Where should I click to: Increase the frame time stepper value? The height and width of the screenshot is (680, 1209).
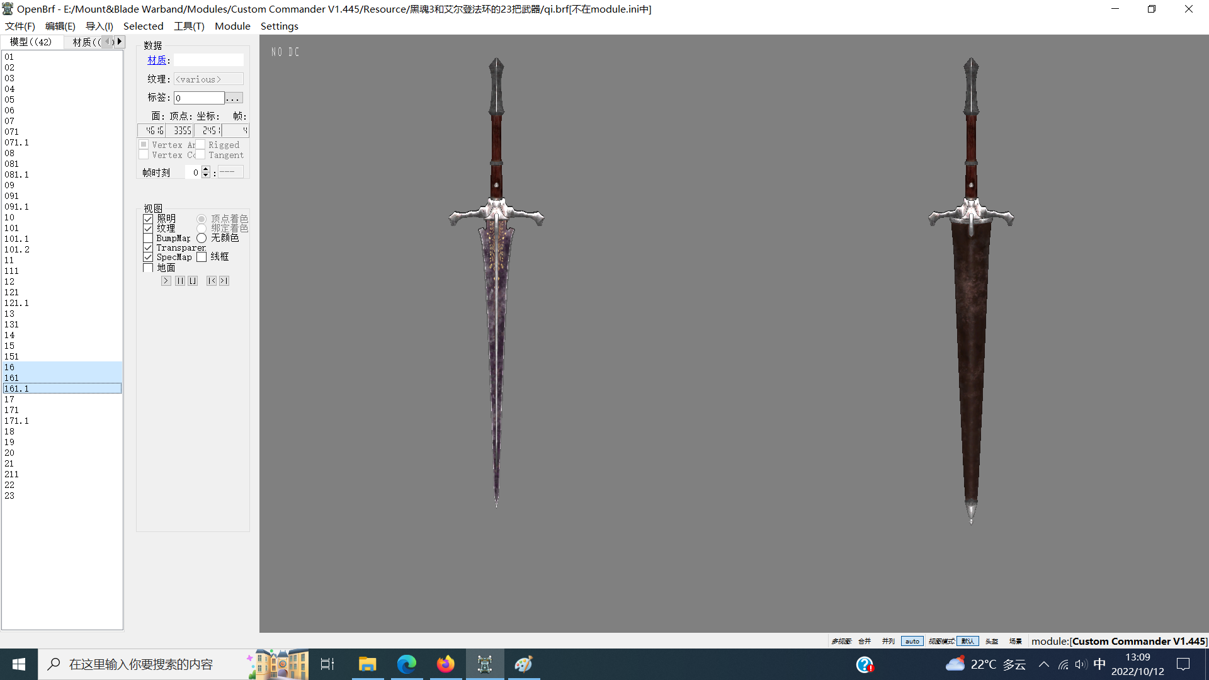pyautogui.click(x=205, y=169)
